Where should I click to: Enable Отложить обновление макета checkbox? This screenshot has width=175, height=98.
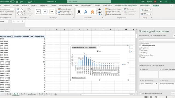tap(140, 93)
